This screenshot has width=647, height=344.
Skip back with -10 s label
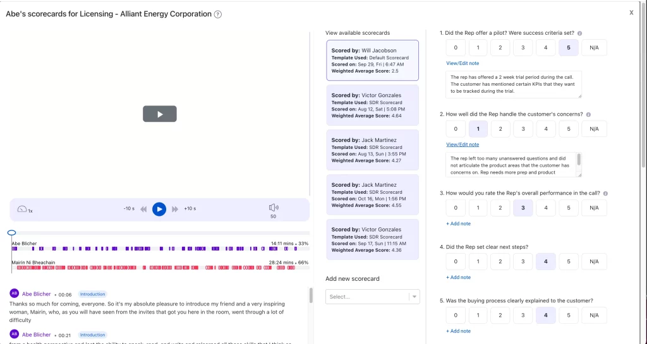(x=129, y=209)
